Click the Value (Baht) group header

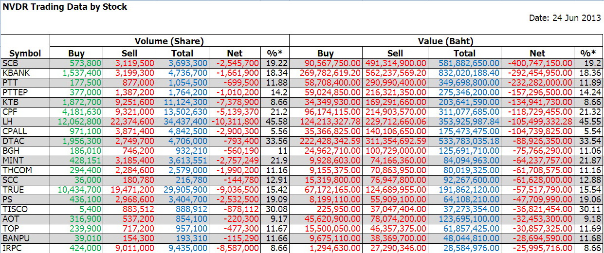pyautogui.click(x=446, y=41)
